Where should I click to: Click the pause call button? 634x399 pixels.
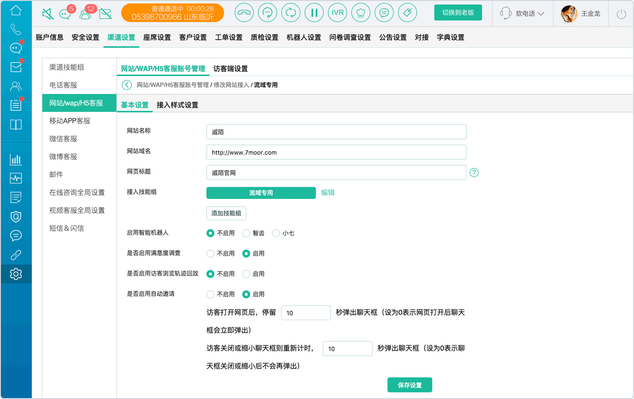(314, 13)
